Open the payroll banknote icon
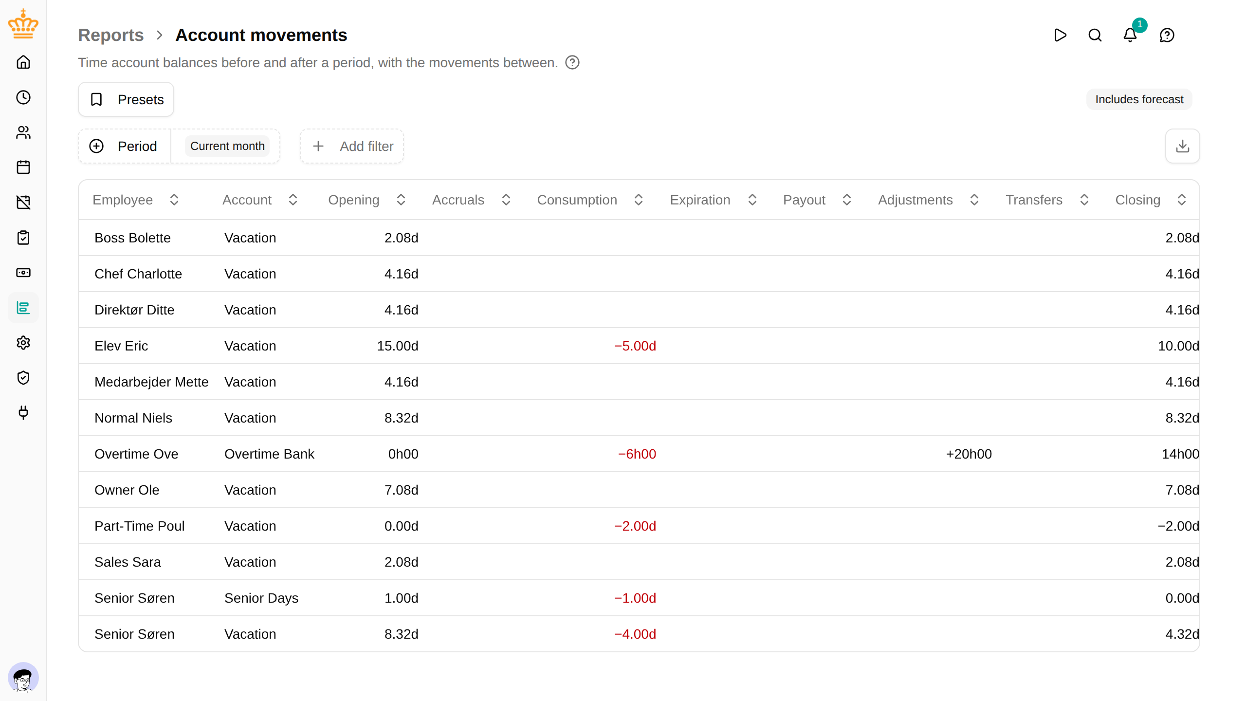Image resolution: width=1246 pixels, height=701 pixels. click(x=23, y=273)
